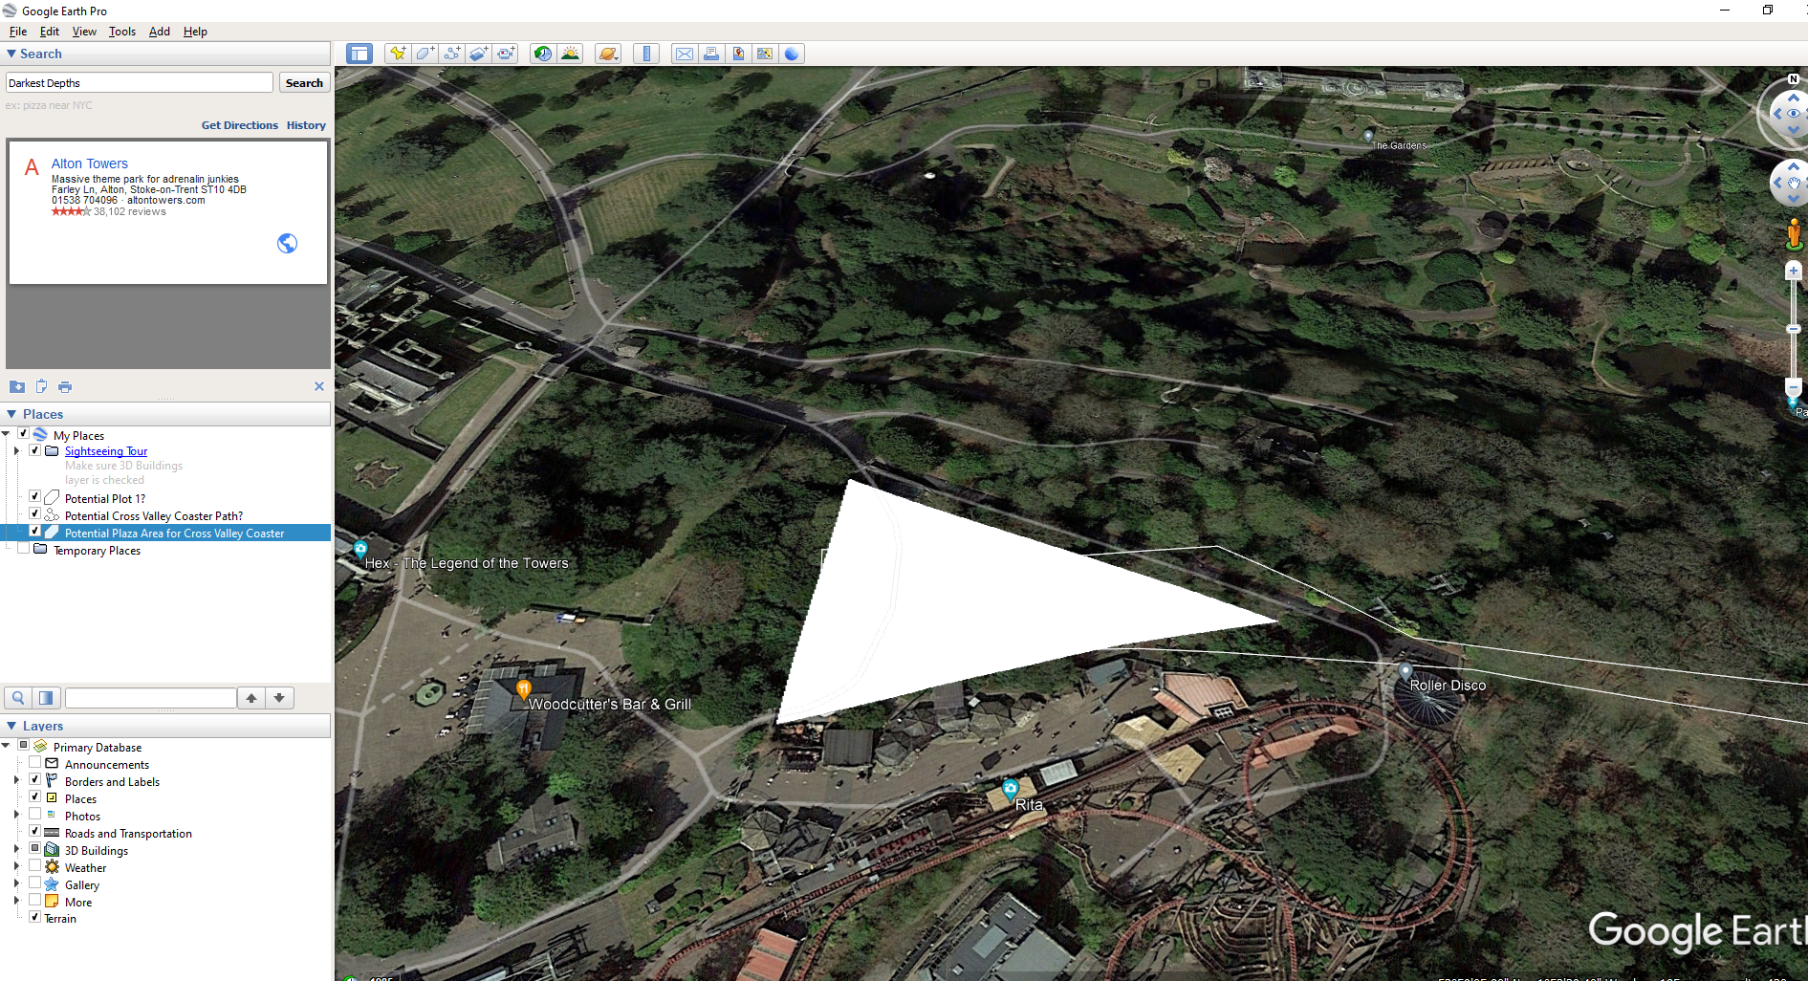
Task: Save image of current view
Action: [738, 54]
